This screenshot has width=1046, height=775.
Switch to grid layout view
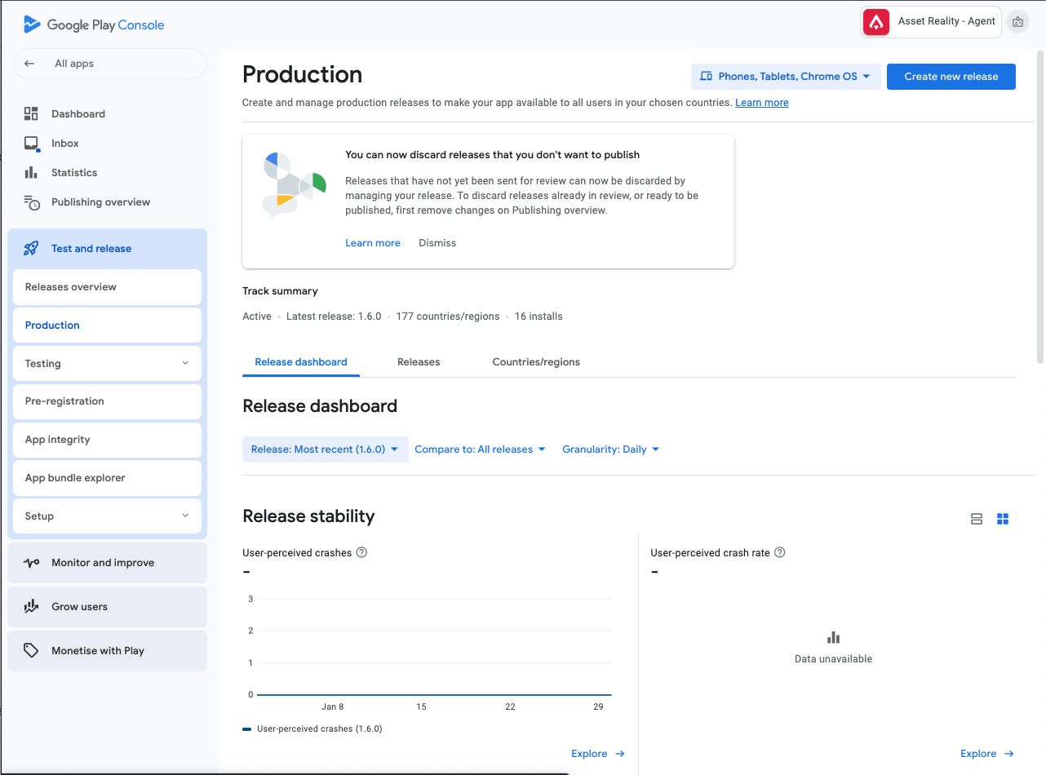(x=1003, y=519)
